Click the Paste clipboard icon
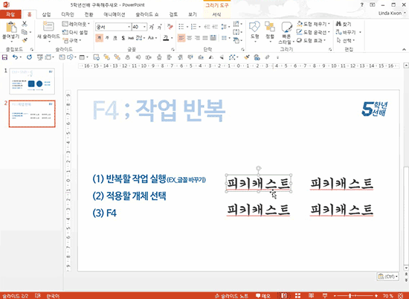Image resolution: width=409 pixels, height=299 pixels. tap(10, 28)
